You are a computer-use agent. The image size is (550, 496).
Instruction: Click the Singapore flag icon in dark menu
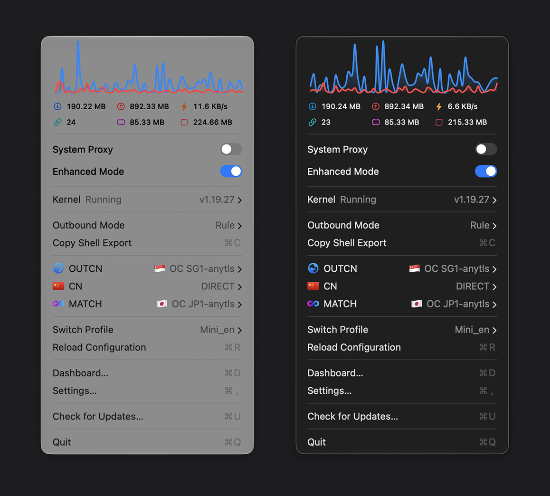click(414, 268)
